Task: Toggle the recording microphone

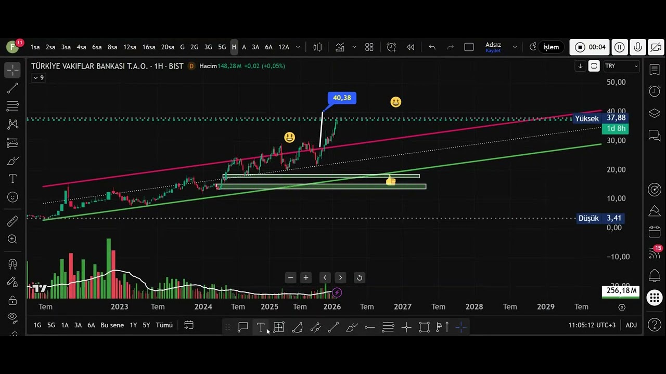Action: 638,47
